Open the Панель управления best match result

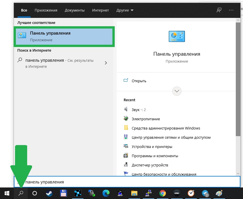[x=64, y=37]
